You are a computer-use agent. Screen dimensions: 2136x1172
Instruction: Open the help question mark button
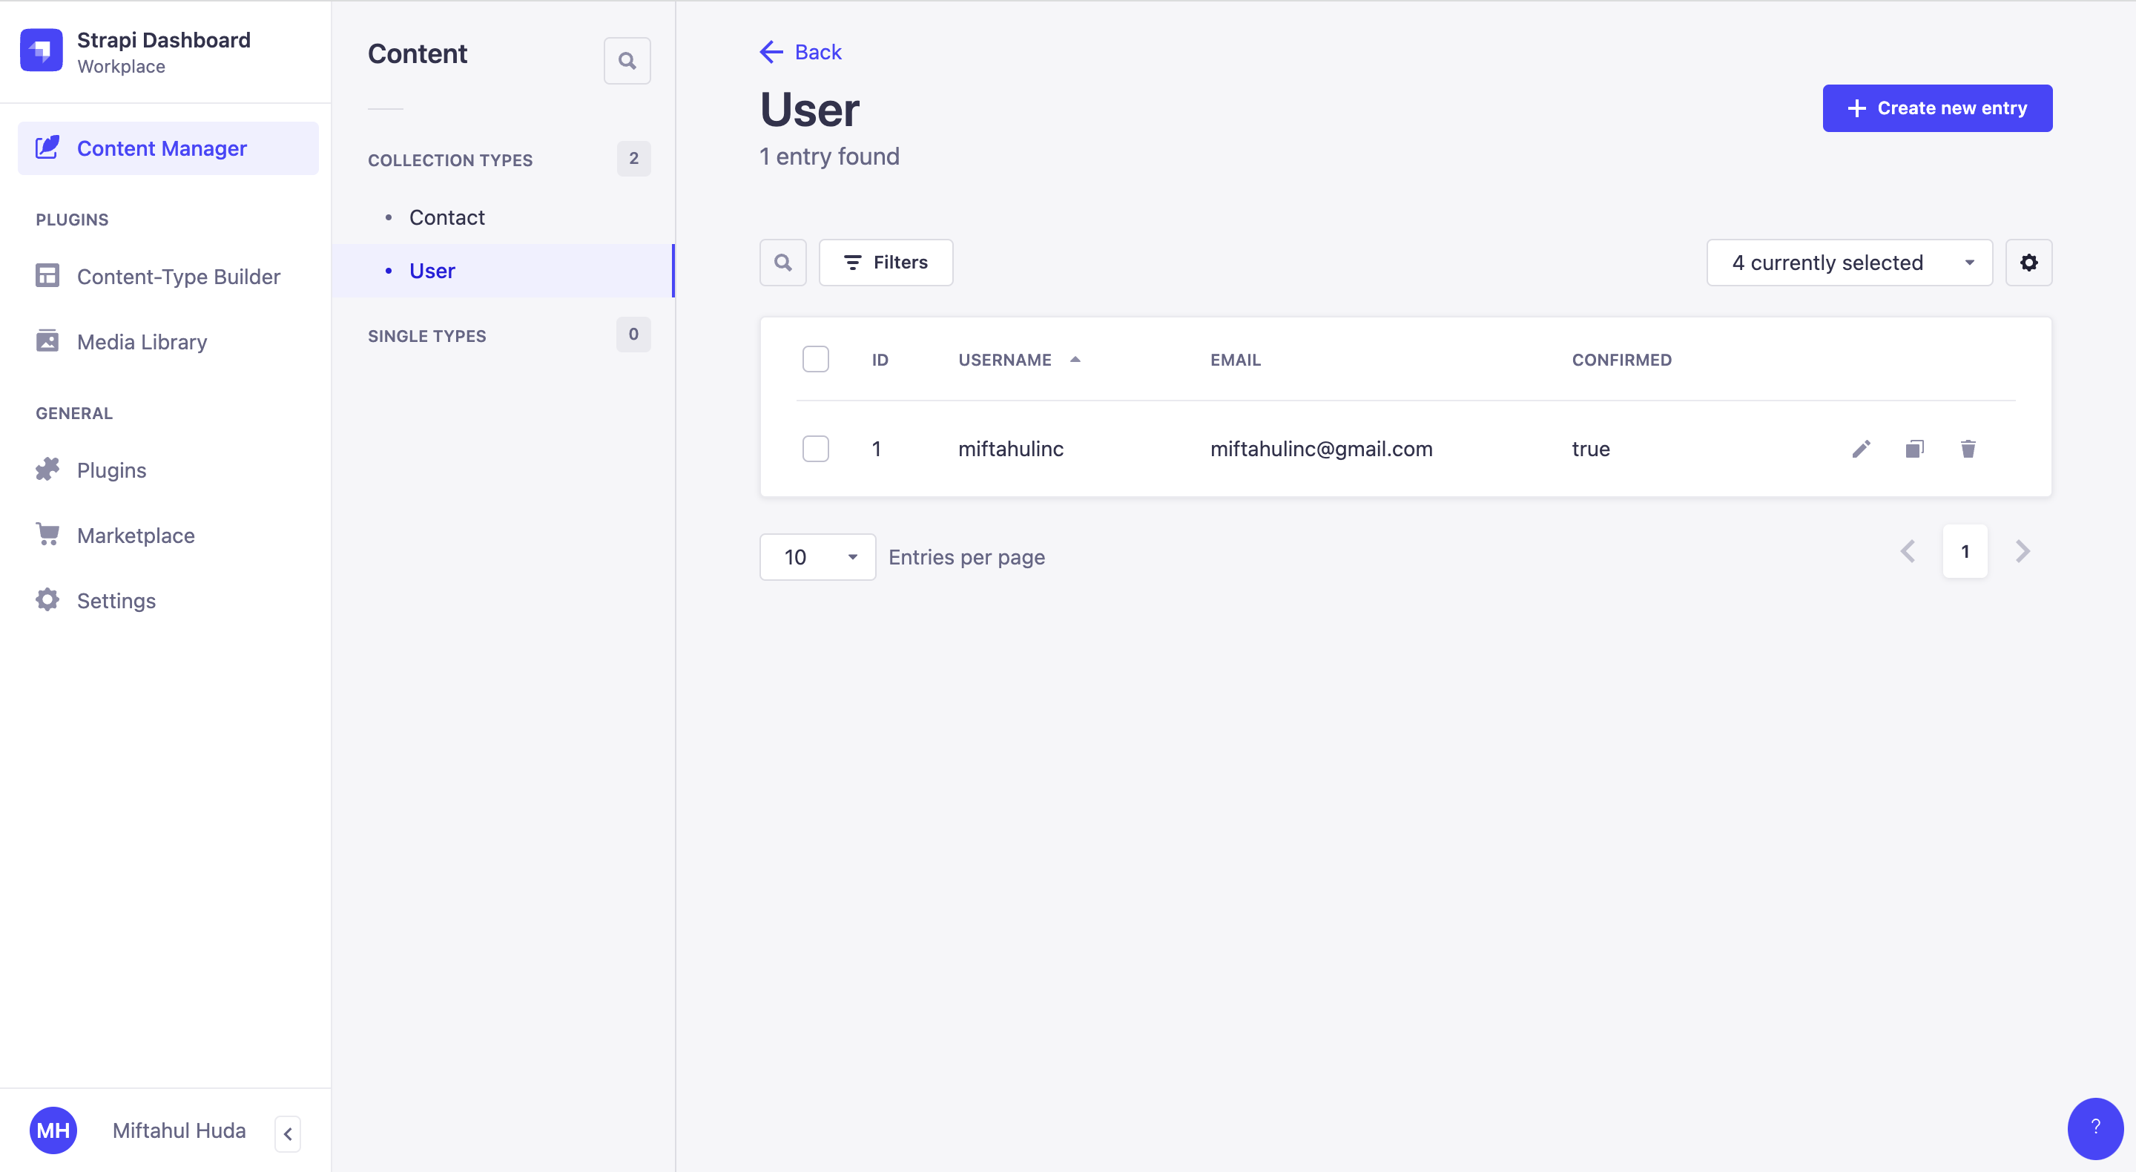tap(2094, 1127)
